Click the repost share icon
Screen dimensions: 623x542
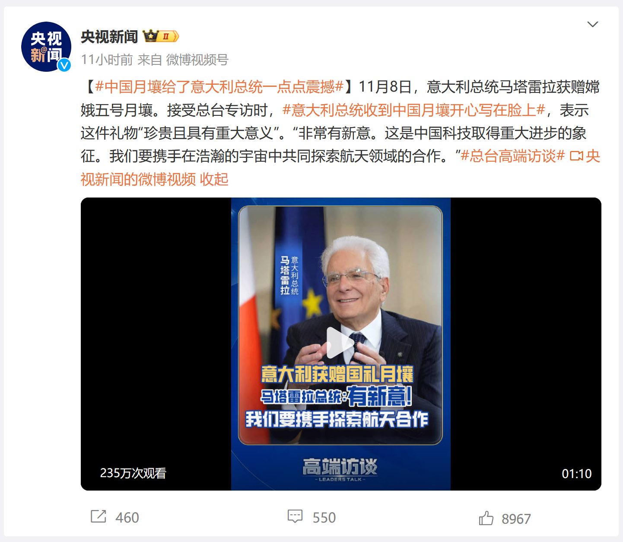[x=99, y=516]
